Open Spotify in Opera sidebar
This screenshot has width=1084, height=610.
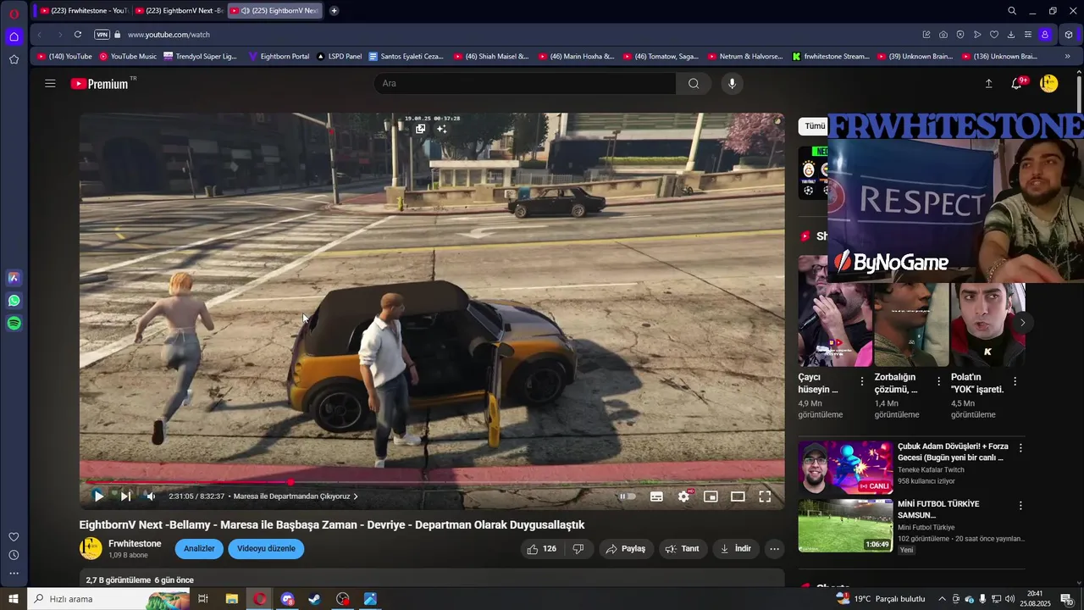click(14, 324)
